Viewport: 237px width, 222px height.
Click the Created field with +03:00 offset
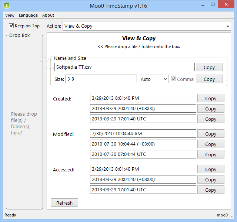pos(143,109)
